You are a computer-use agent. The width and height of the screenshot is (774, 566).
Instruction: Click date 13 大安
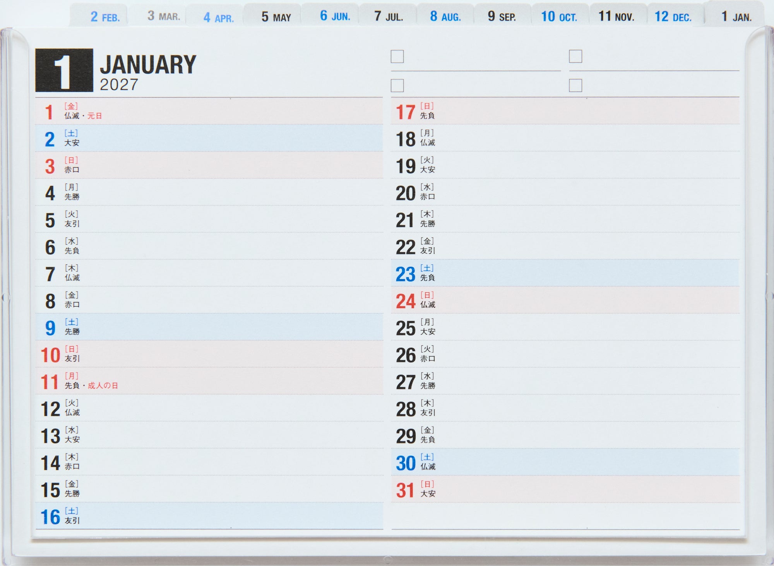click(209, 435)
